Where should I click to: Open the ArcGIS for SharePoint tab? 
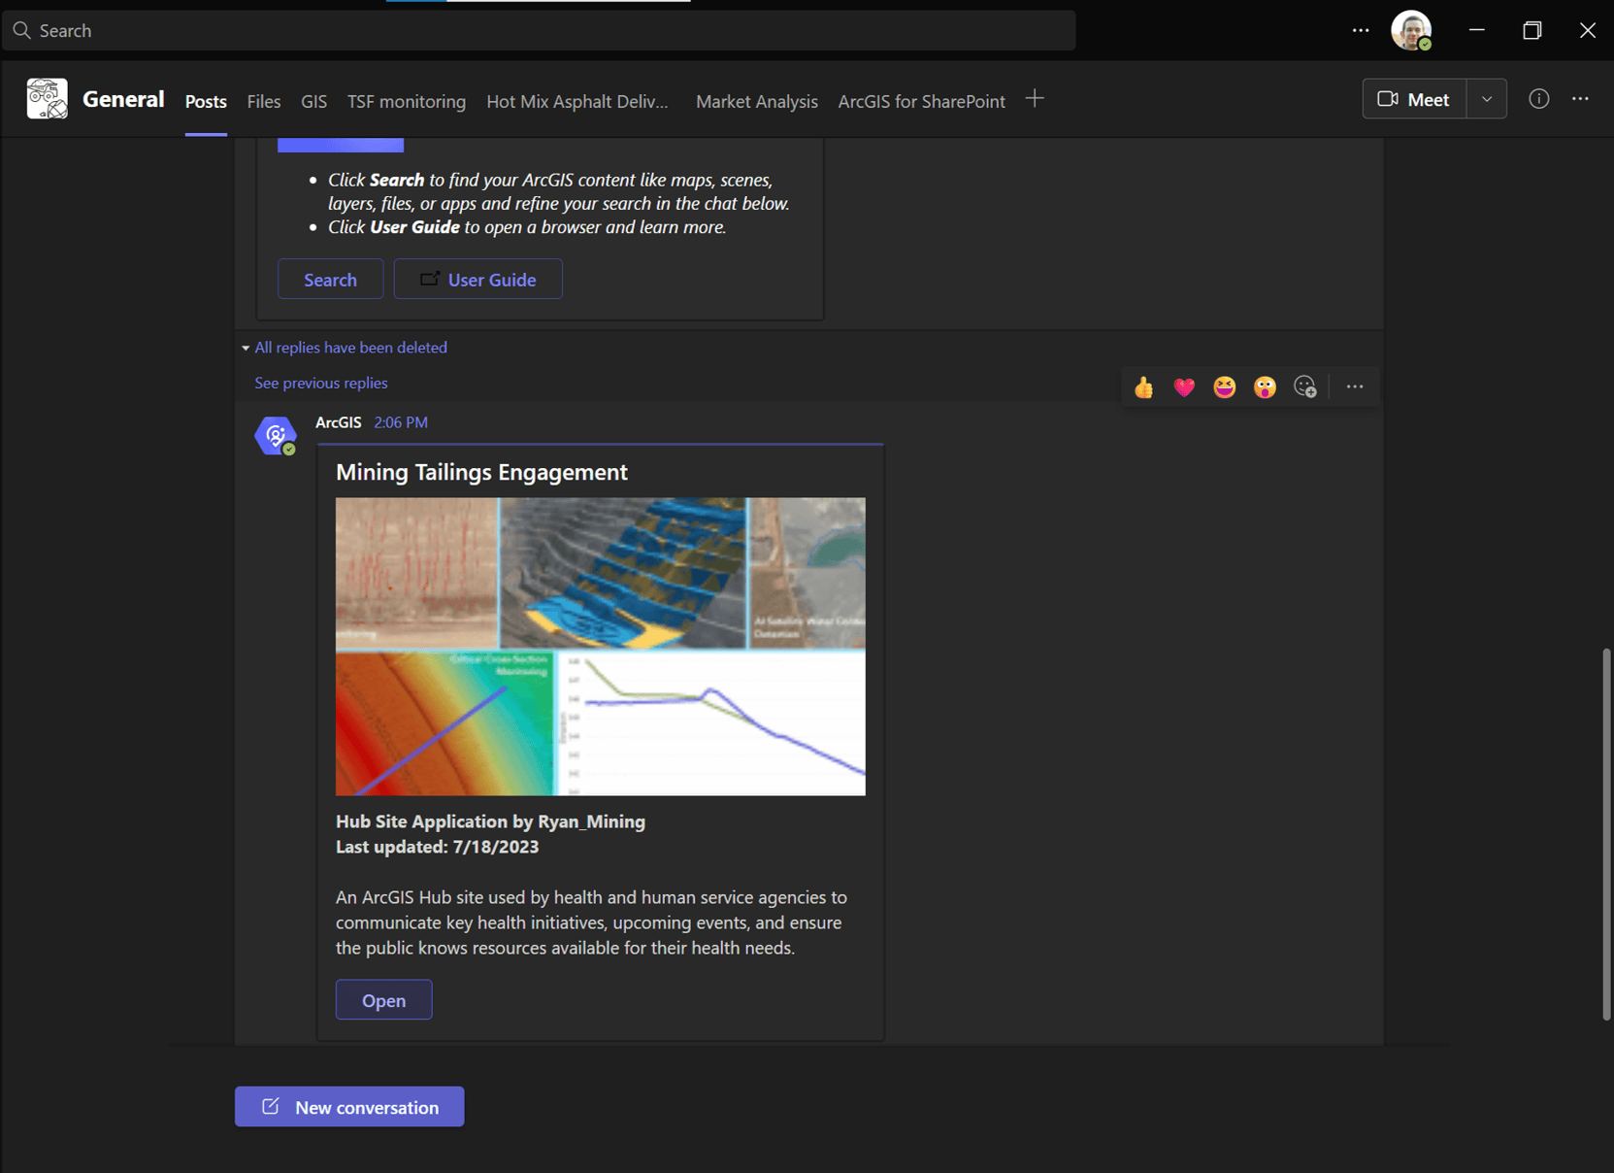[922, 101]
